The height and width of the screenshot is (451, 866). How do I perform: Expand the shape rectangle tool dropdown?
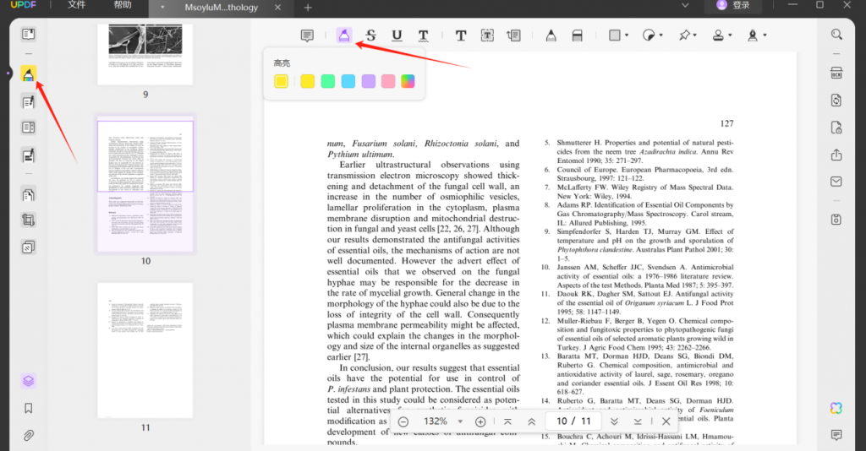pyautogui.click(x=627, y=35)
